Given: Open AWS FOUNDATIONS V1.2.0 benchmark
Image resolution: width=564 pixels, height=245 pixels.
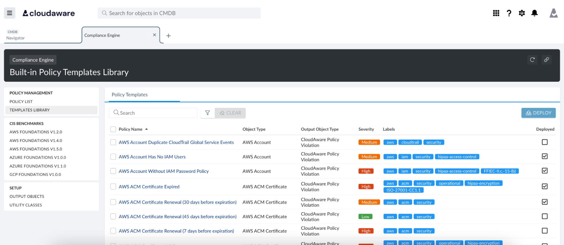Looking at the screenshot, I should click(36, 132).
